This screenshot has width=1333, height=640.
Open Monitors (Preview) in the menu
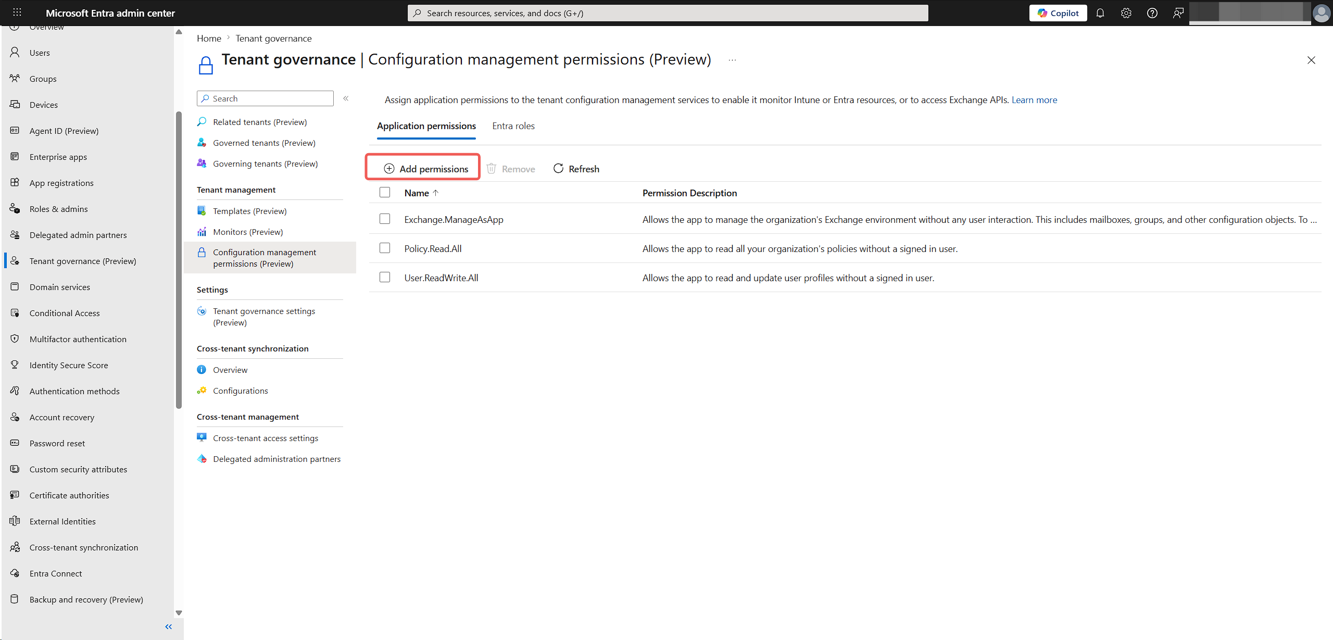[248, 232]
